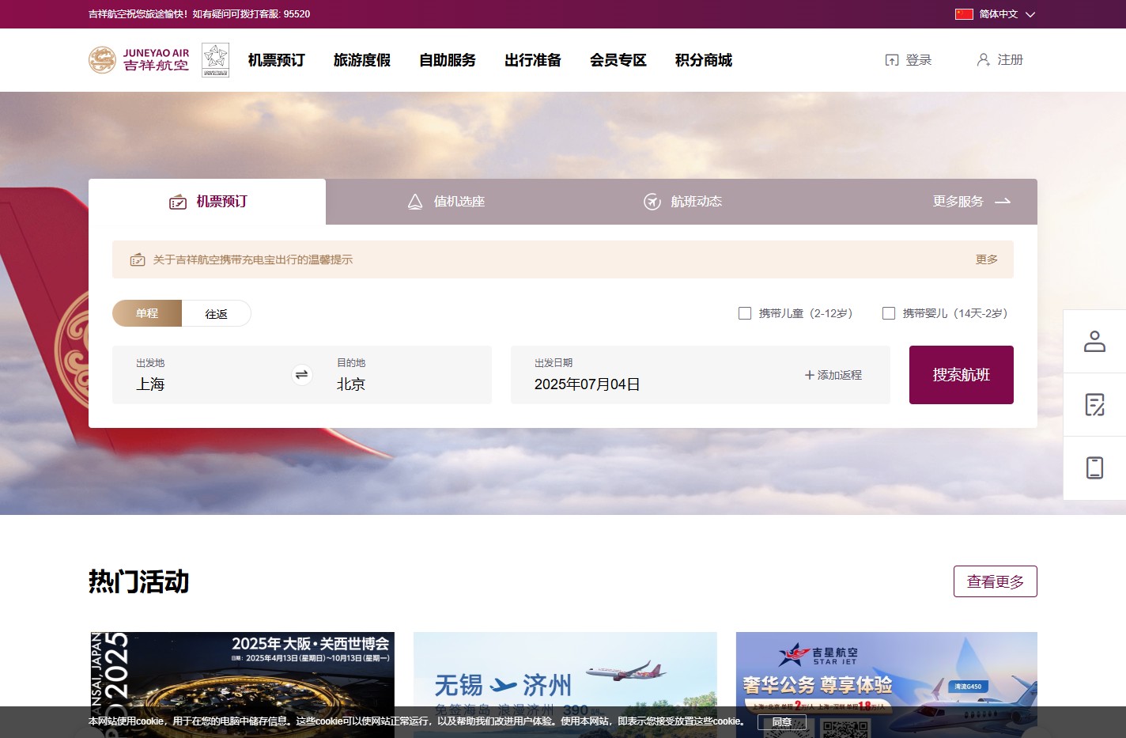Click the 查看更多 button

pos(996,581)
